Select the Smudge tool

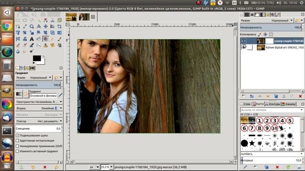pyautogui.click(x=25, y=51)
